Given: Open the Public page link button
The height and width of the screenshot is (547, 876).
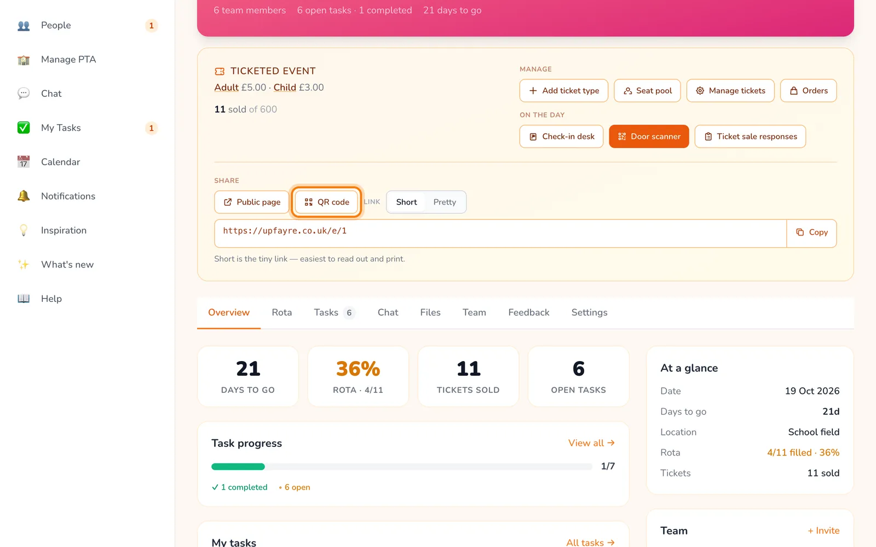Looking at the screenshot, I should coord(252,202).
